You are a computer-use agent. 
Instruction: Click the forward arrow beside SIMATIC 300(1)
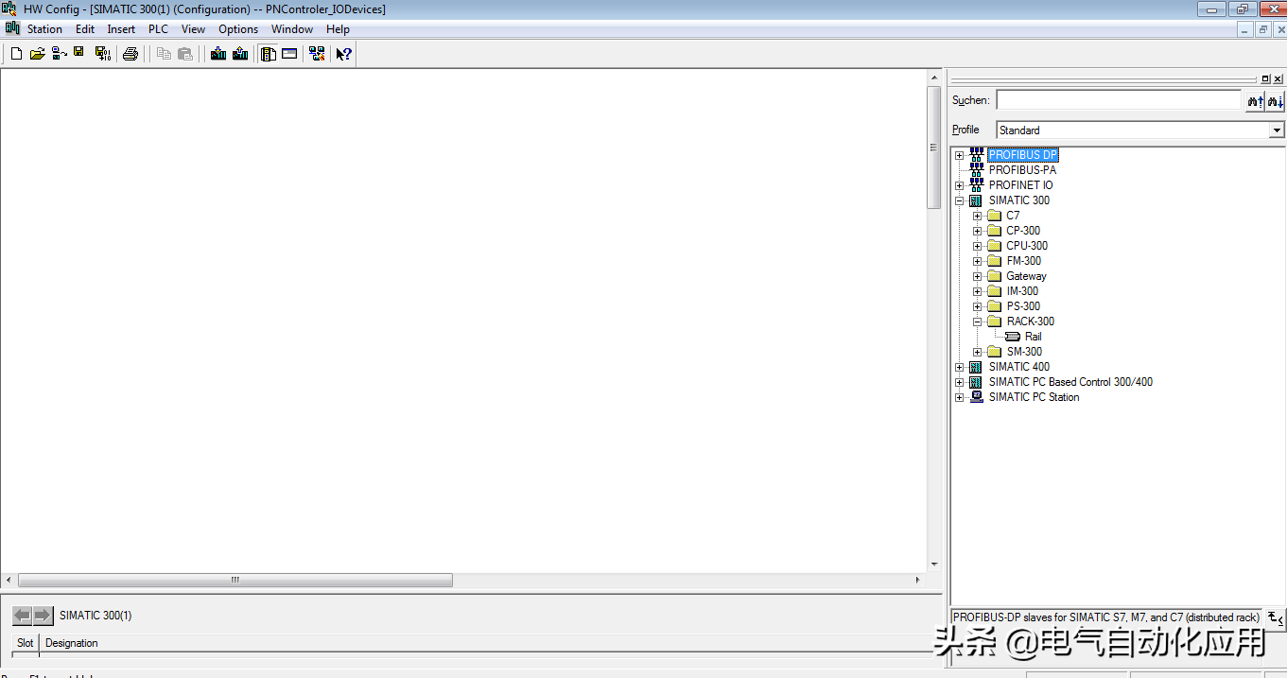(43, 616)
